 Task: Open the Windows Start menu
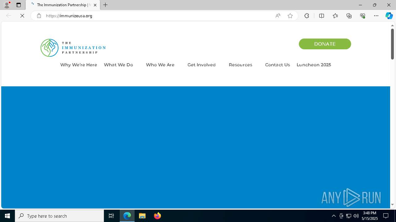click(x=7, y=216)
